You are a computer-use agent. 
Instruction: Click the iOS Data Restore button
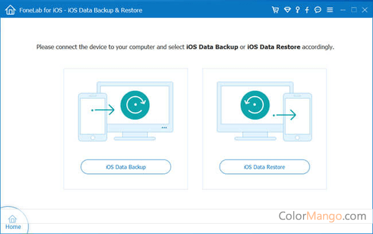click(265, 167)
